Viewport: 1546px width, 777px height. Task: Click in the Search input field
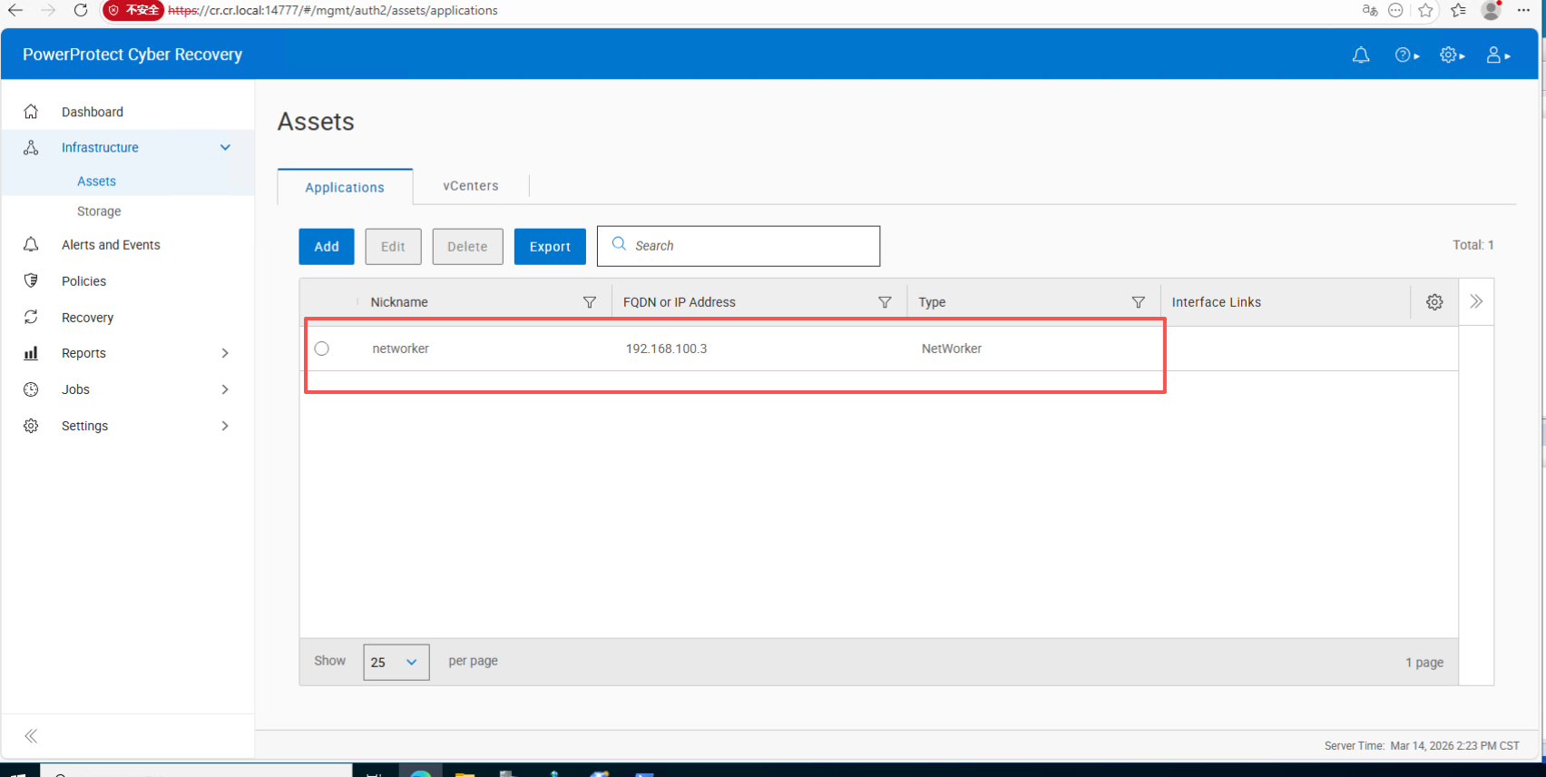pos(739,246)
